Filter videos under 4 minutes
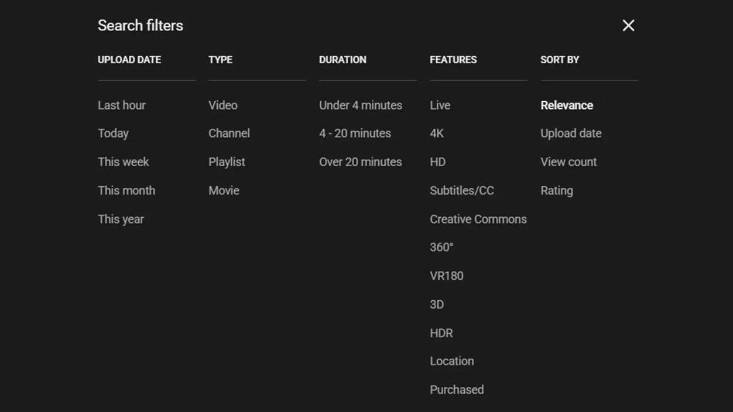The width and height of the screenshot is (733, 412). (361, 105)
